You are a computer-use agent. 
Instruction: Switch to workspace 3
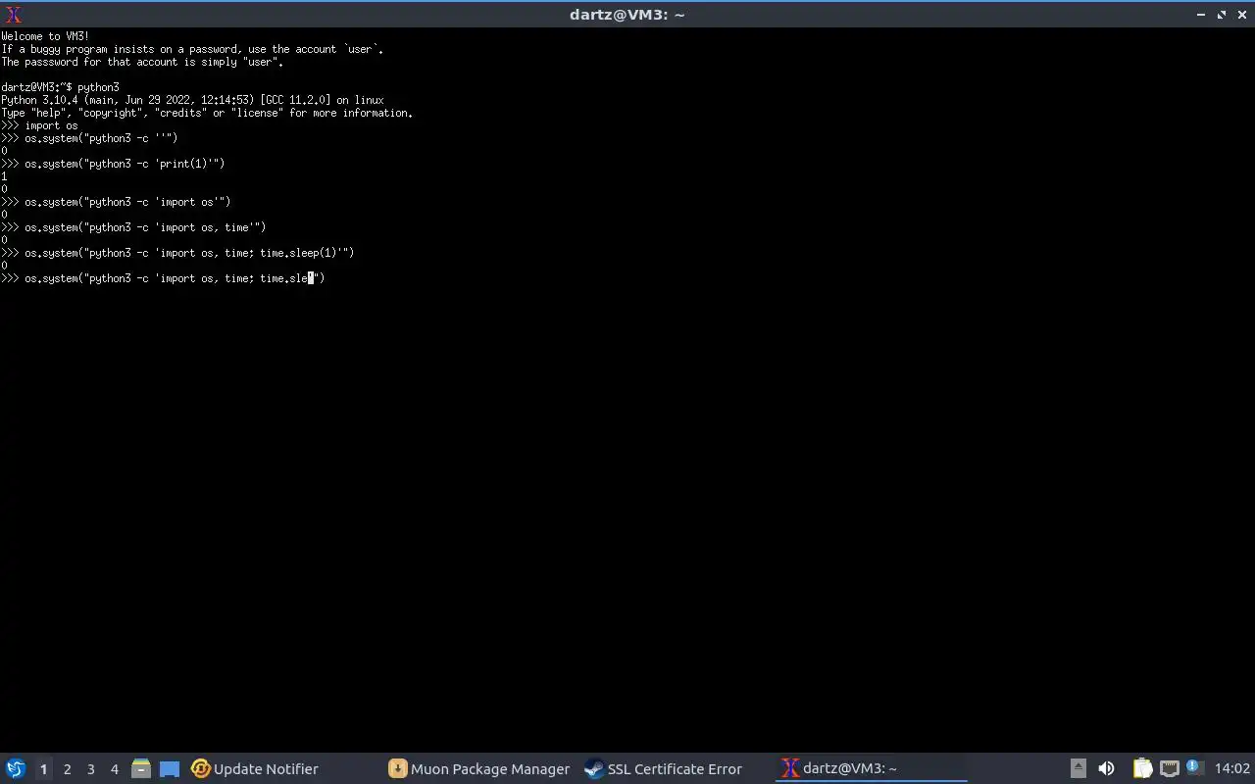point(90,769)
